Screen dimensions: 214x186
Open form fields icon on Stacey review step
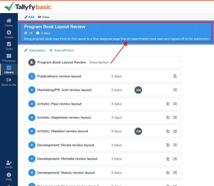pos(175,173)
